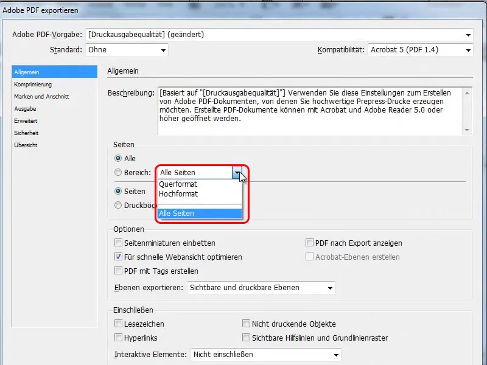Uncheck Für schnelle Webansicht optimieren
Image resolution: width=487 pixels, height=365 pixels.
pos(118,257)
